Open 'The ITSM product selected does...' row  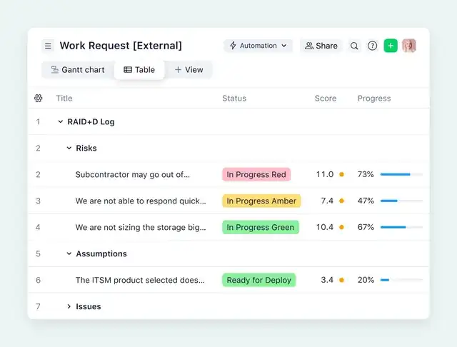140,280
